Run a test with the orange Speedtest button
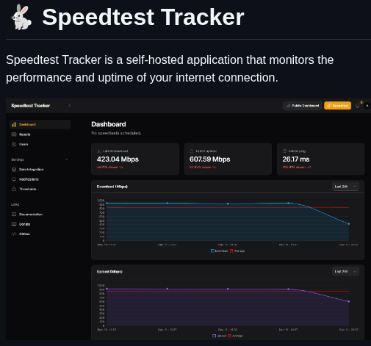This screenshot has height=346, width=371. coord(337,106)
